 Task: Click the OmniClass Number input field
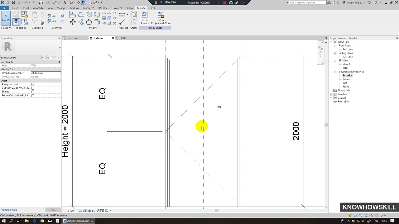coord(46,73)
